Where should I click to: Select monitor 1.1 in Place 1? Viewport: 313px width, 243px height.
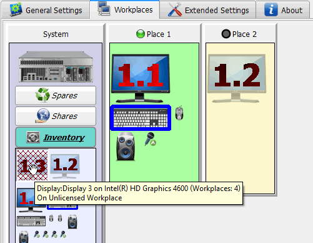pos(141,78)
